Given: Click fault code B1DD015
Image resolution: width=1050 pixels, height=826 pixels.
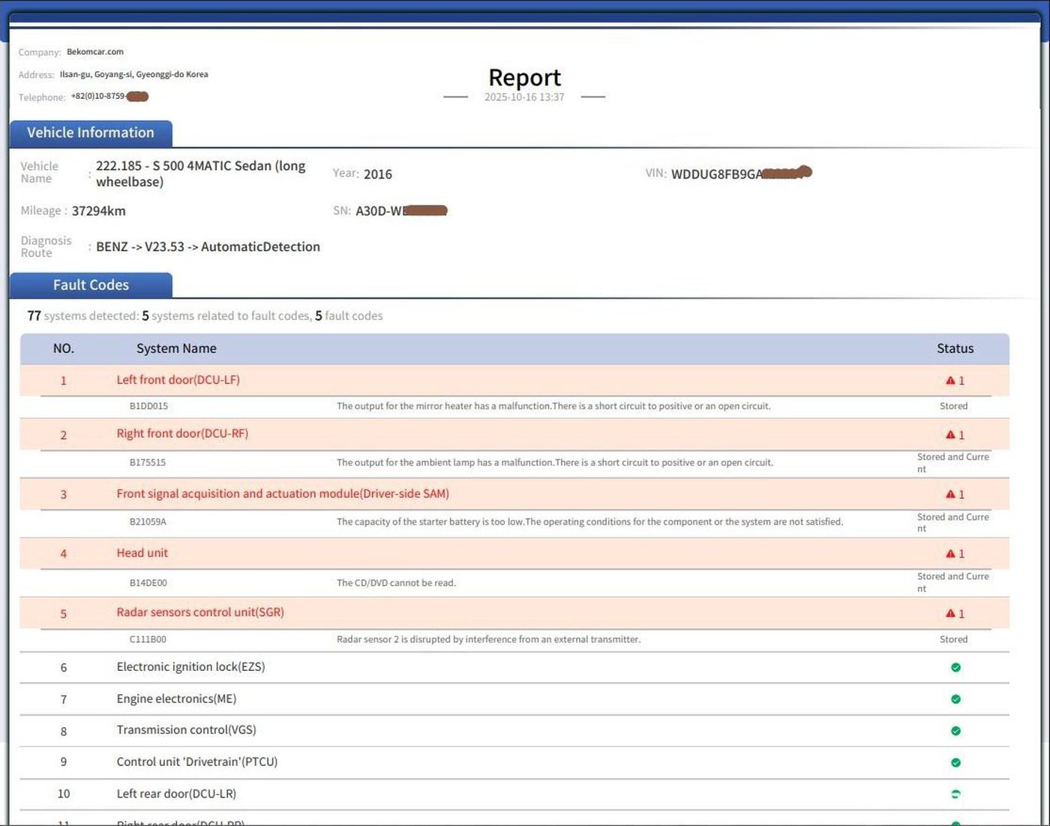Looking at the screenshot, I should [x=148, y=406].
